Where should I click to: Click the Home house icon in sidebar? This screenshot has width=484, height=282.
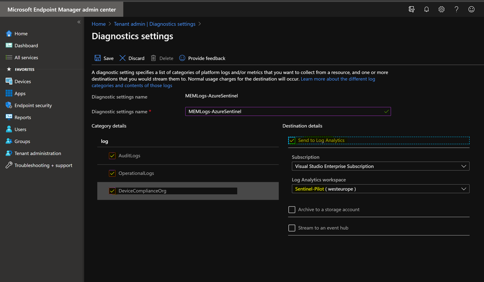9,33
